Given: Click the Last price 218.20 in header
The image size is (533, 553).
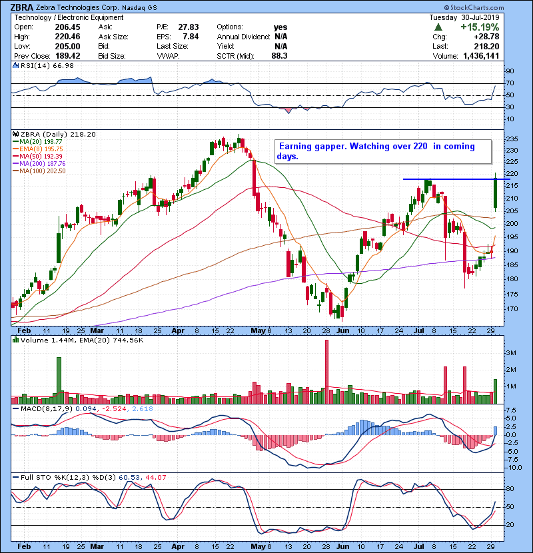Looking at the screenshot, I should tap(486, 47).
